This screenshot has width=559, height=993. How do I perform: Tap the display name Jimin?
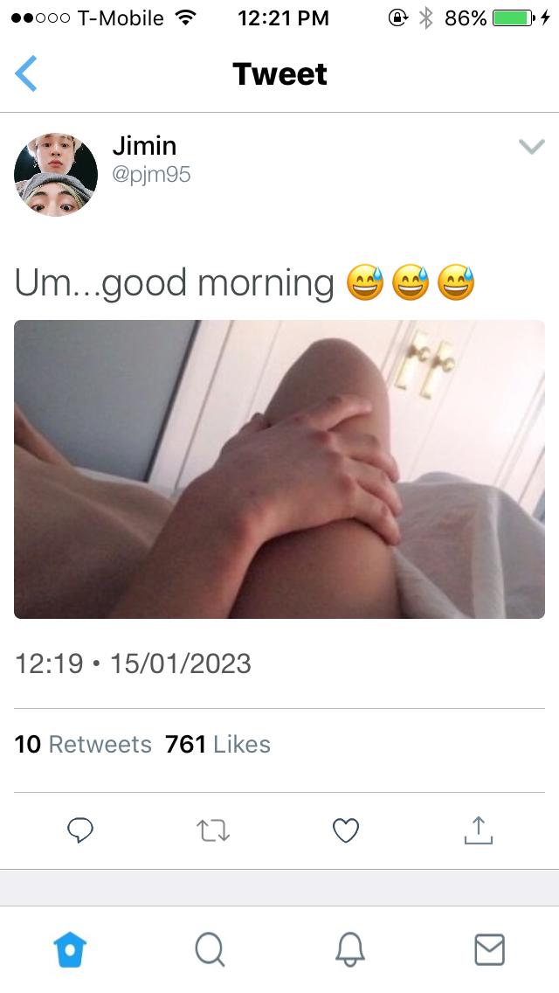pos(144,146)
